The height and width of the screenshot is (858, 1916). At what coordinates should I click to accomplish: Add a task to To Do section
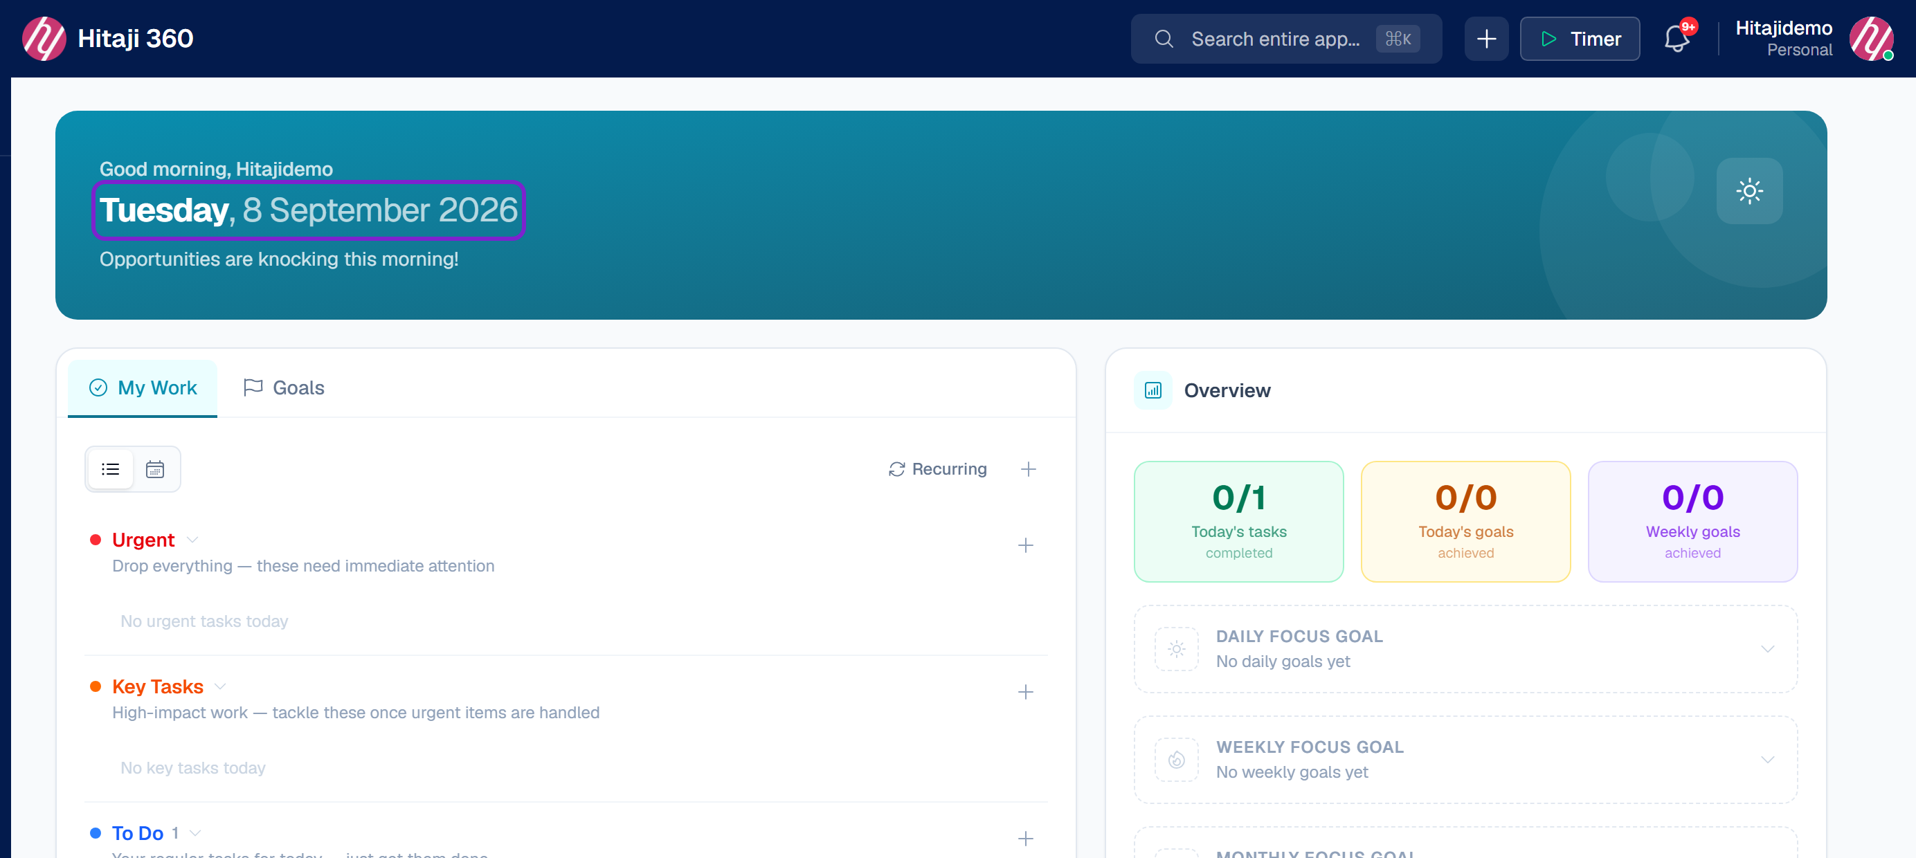[x=1025, y=839]
